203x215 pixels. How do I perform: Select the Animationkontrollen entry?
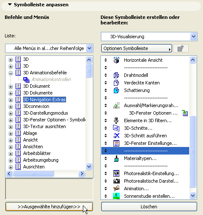(x=51, y=79)
